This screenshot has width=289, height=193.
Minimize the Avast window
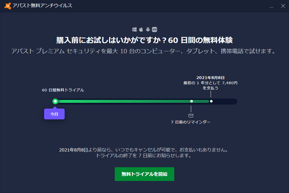(272, 6)
